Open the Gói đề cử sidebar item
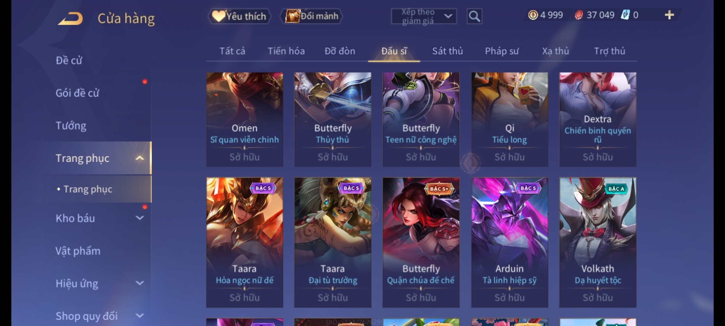Viewport: 725px width, 326px height. [77, 93]
